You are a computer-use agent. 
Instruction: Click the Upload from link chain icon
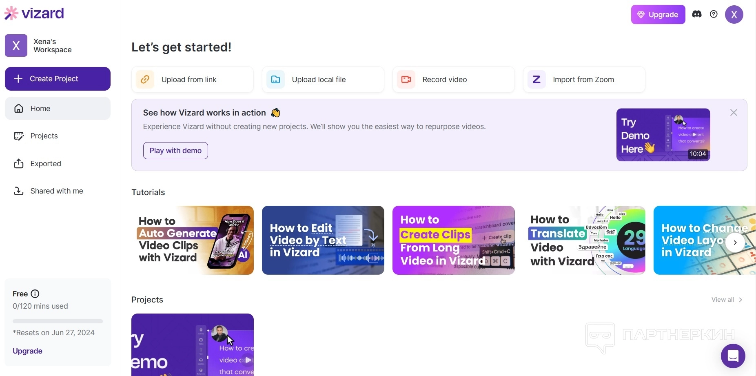coord(145,80)
